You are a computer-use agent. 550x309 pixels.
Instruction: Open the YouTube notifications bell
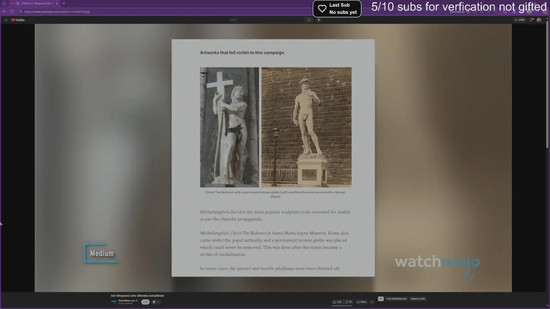[532, 20]
